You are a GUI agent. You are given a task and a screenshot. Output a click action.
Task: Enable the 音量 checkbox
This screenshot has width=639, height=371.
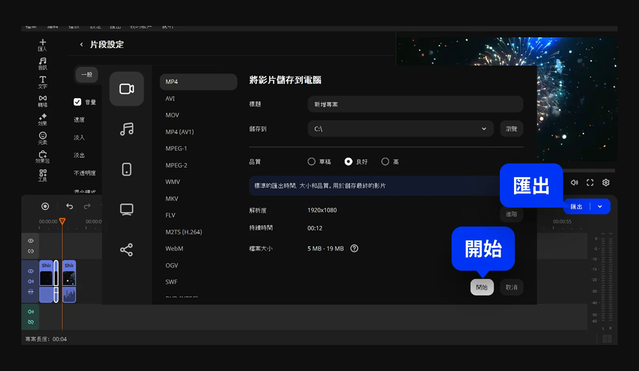[78, 102]
